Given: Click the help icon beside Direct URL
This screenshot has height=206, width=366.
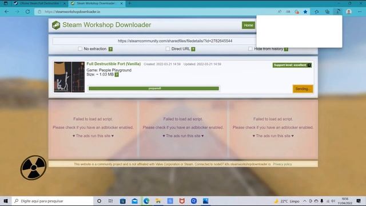Looking at the screenshot, I should [193, 49].
